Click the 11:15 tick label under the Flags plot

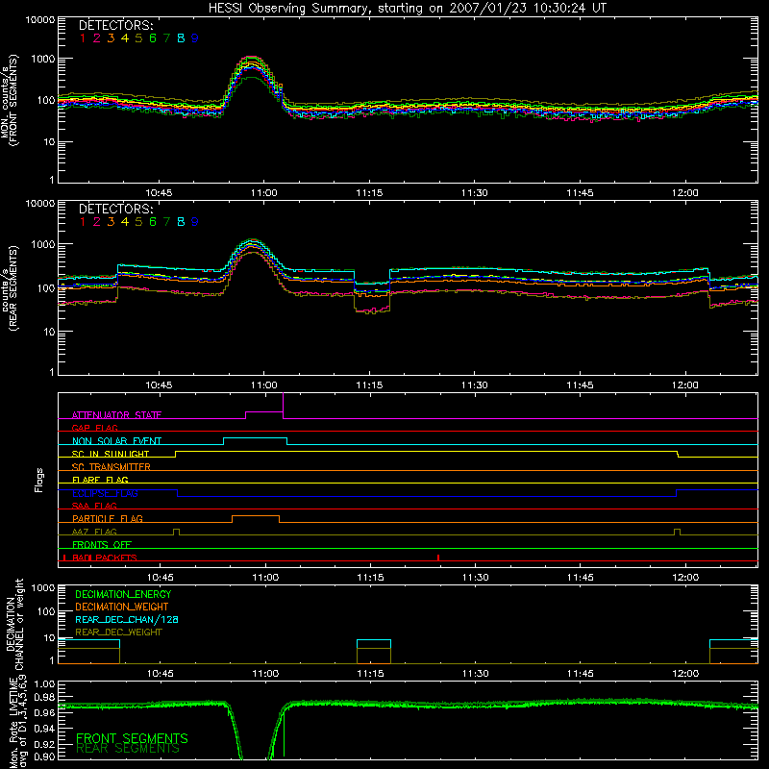coord(370,578)
